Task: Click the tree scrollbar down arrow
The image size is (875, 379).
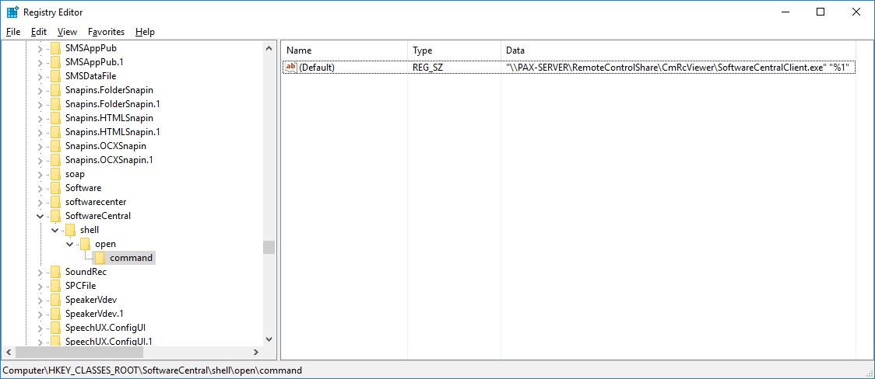Action: tap(269, 339)
